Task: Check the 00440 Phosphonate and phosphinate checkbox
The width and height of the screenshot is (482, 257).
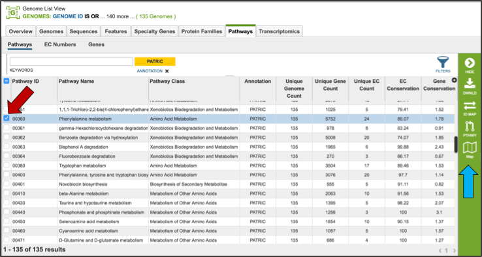Action: (6, 212)
